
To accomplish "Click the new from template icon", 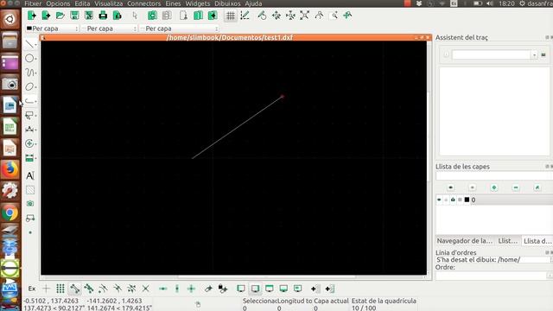I will coord(46,16).
